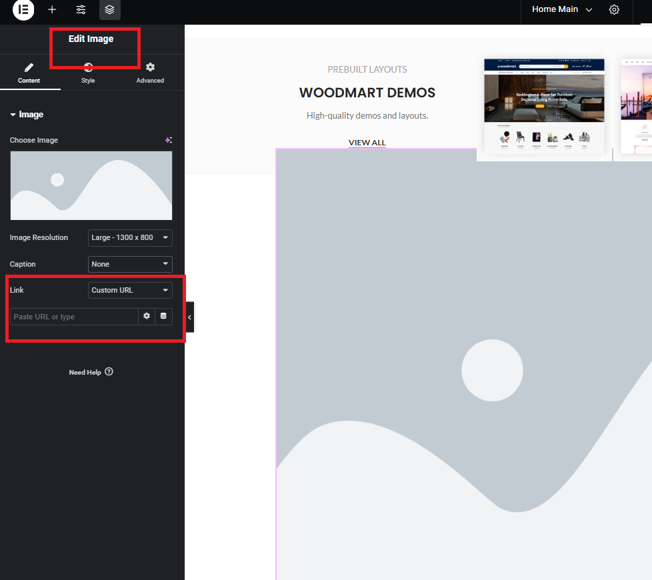Focus the Paste URL or type field
Viewport: 652px width, 580px height.
(x=74, y=317)
